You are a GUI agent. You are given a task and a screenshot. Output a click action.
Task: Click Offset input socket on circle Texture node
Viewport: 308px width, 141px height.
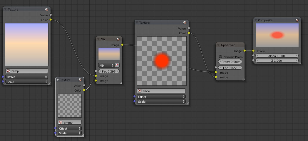click(135, 97)
